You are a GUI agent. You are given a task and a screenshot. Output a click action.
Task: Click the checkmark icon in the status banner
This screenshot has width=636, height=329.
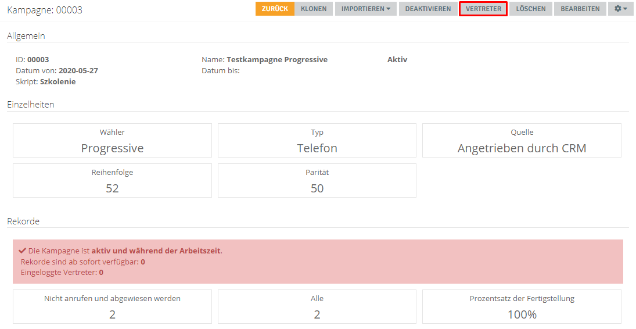pos(23,251)
